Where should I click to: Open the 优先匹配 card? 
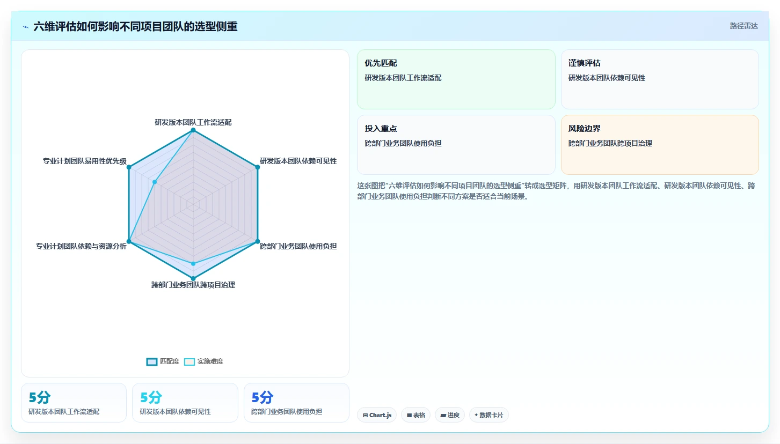tap(456, 79)
